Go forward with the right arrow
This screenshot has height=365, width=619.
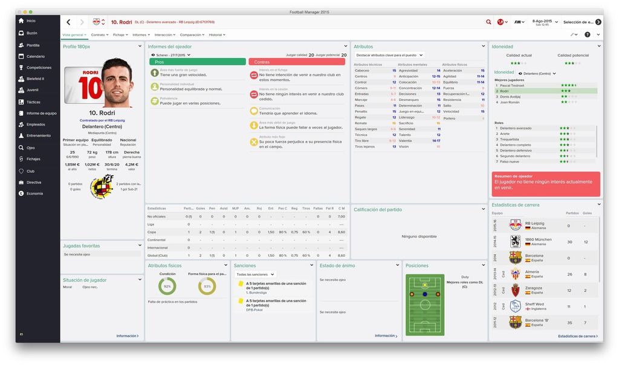click(x=82, y=22)
